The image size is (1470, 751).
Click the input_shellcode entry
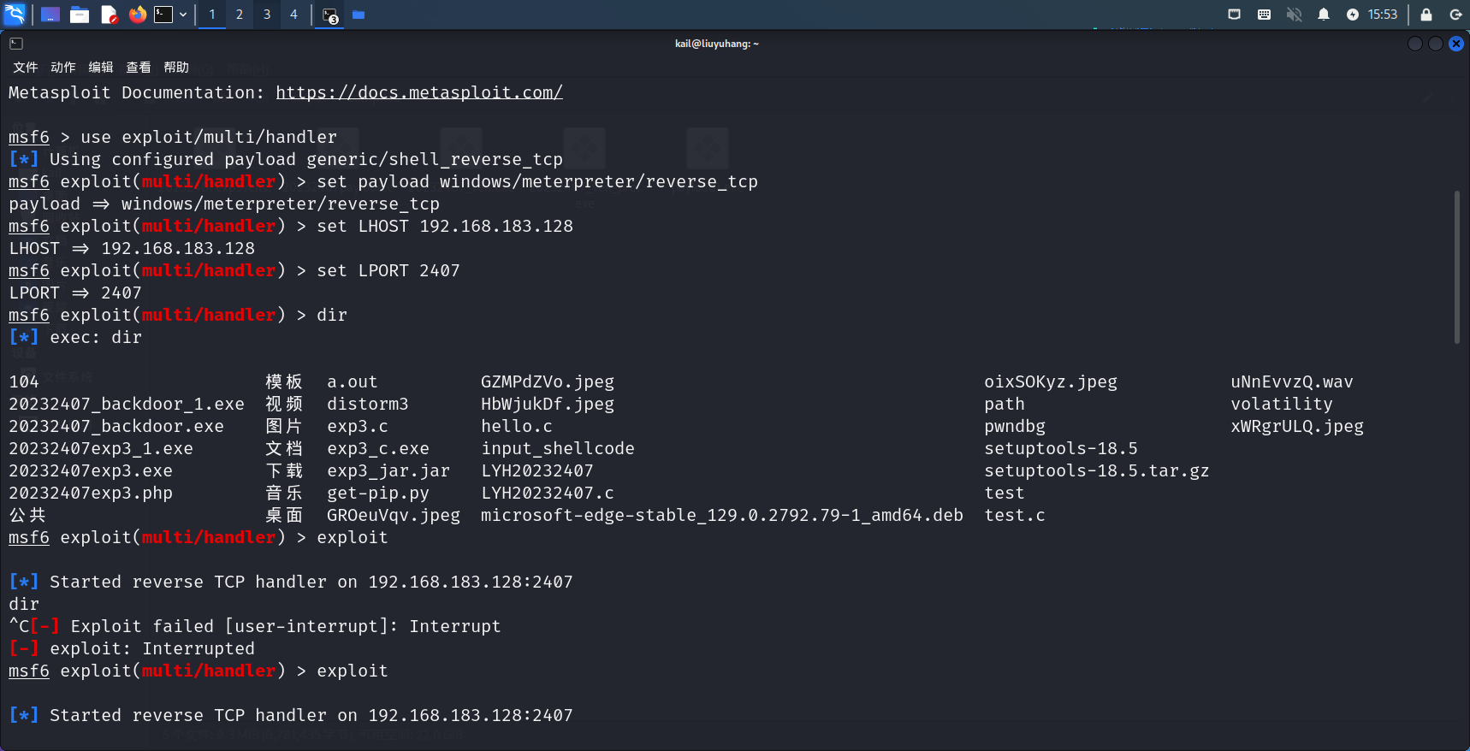[x=558, y=448]
